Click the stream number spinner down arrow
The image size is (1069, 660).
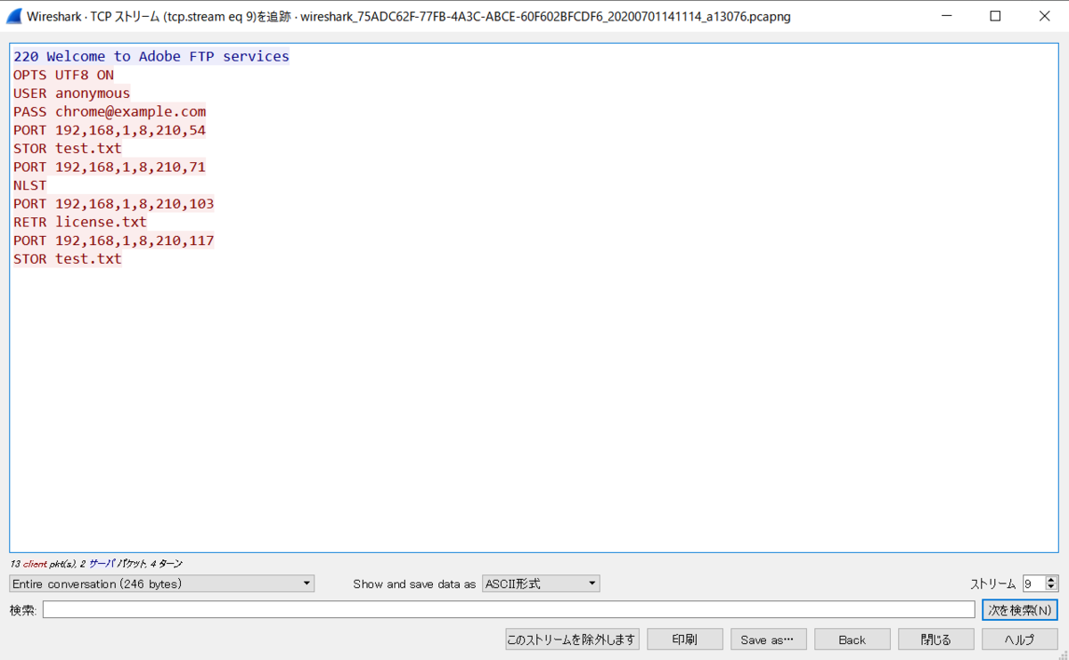pos(1049,587)
